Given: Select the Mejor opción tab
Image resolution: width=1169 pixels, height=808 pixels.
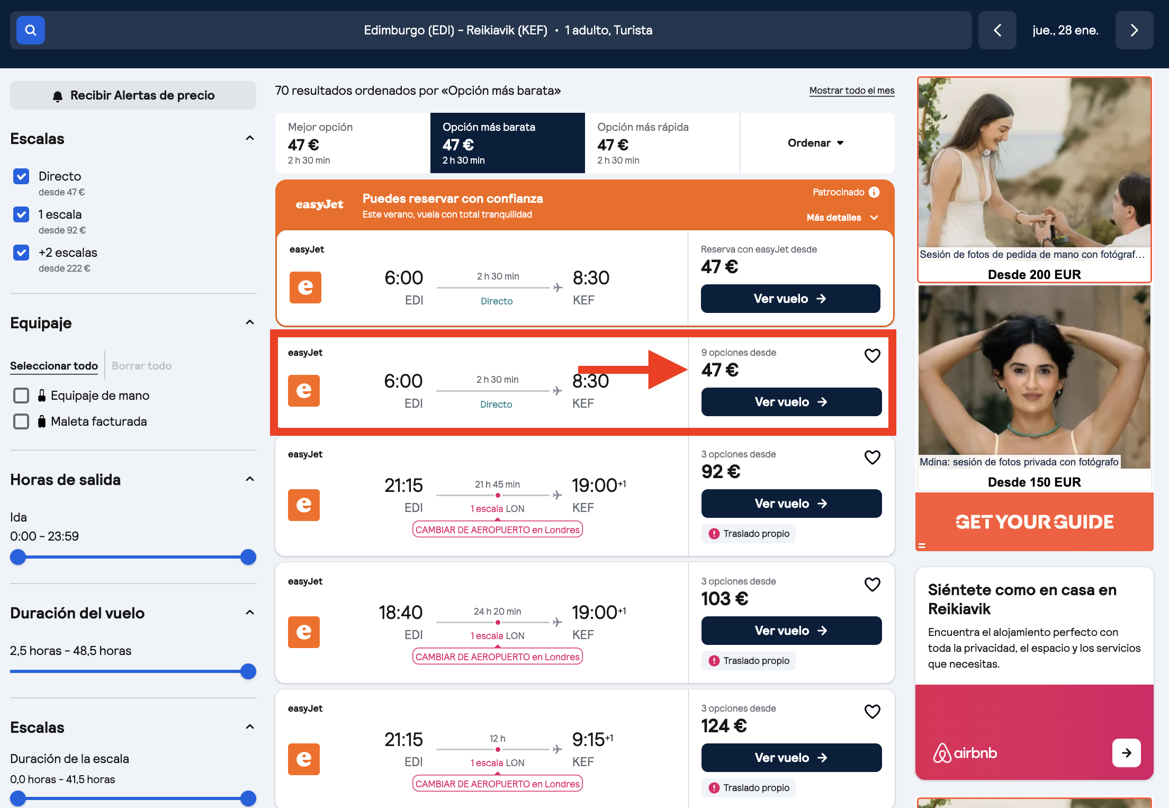Looking at the screenshot, I should point(353,143).
